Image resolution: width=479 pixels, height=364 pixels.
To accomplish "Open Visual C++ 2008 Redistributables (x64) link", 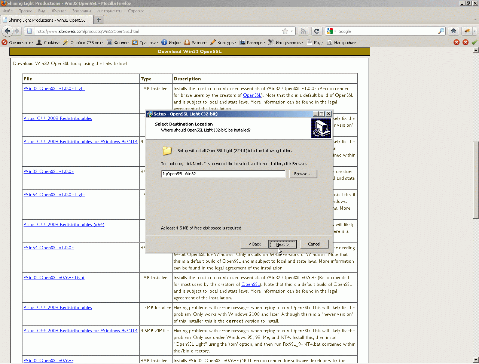I will coord(64,225).
